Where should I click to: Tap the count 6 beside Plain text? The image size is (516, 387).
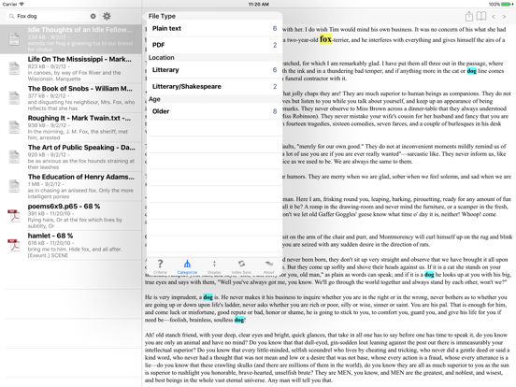point(275,29)
